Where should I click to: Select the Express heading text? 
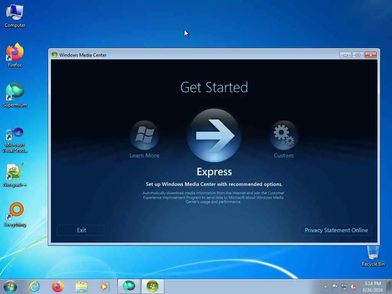pos(214,172)
